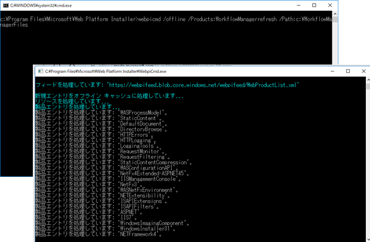Click the cyan リソースを処理しています line
The width and height of the screenshot is (370, 242).
(x=72, y=101)
